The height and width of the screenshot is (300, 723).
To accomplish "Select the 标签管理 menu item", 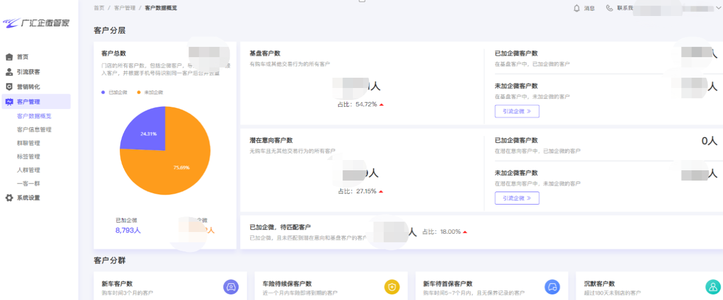I will (29, 157).
